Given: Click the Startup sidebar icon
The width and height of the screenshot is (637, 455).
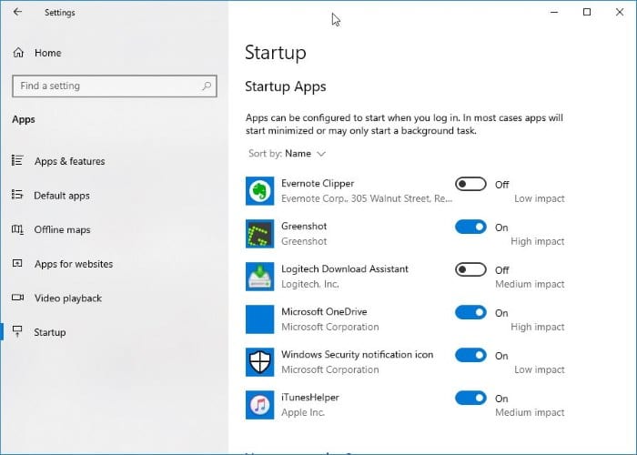Looking at the screenshot, I should 17,331.
